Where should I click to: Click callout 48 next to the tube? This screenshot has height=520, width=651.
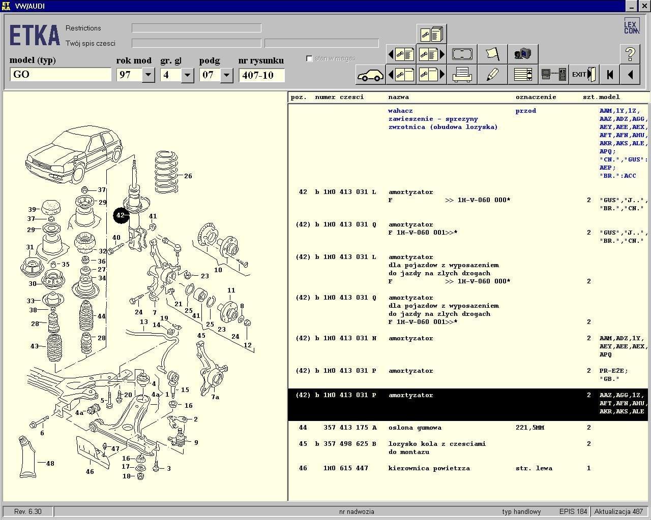point(50,463)
